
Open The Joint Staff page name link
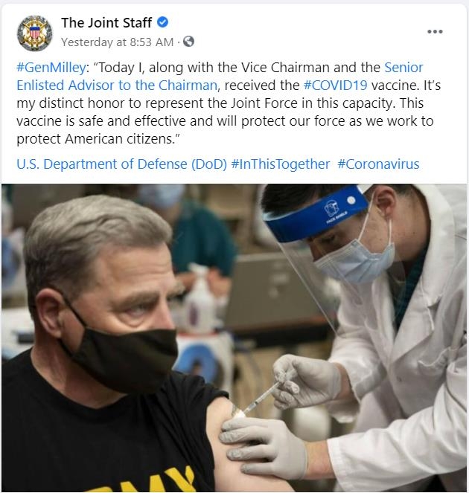coord(106,22)
